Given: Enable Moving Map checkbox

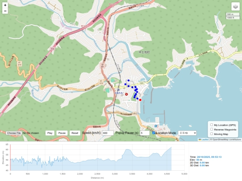Looking at the screenshot, I should (212, 134).
